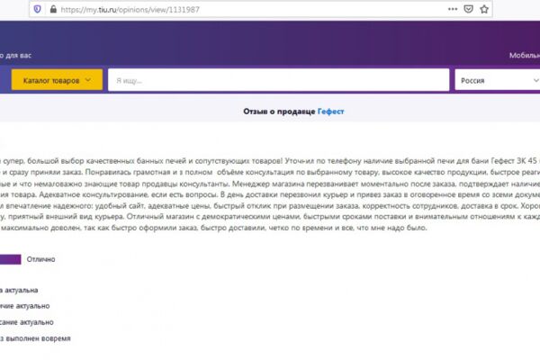Click the Save to Pocket icon
The height and width of the screenshot is (360, 540).
(x=468, y=9)
